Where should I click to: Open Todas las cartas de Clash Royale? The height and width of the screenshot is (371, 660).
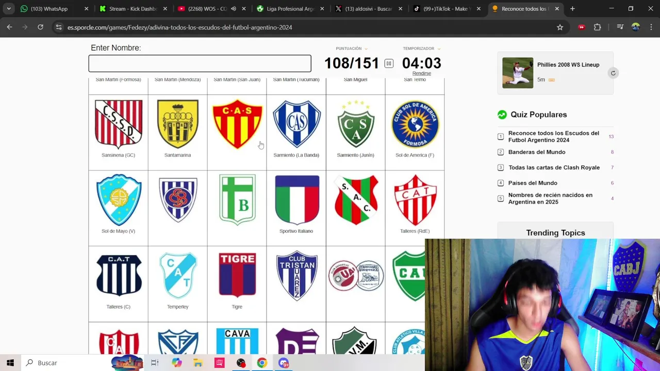[x=554, y=167]
